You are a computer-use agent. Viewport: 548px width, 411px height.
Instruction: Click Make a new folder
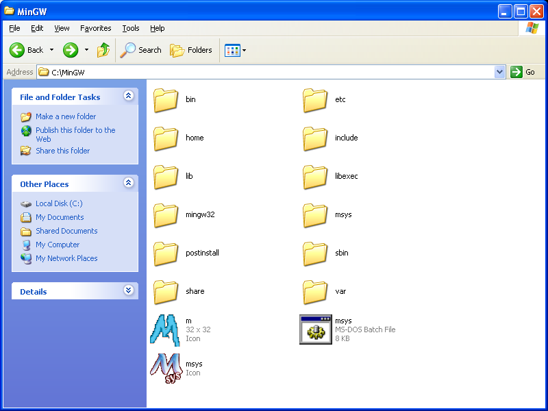(66, 116)
